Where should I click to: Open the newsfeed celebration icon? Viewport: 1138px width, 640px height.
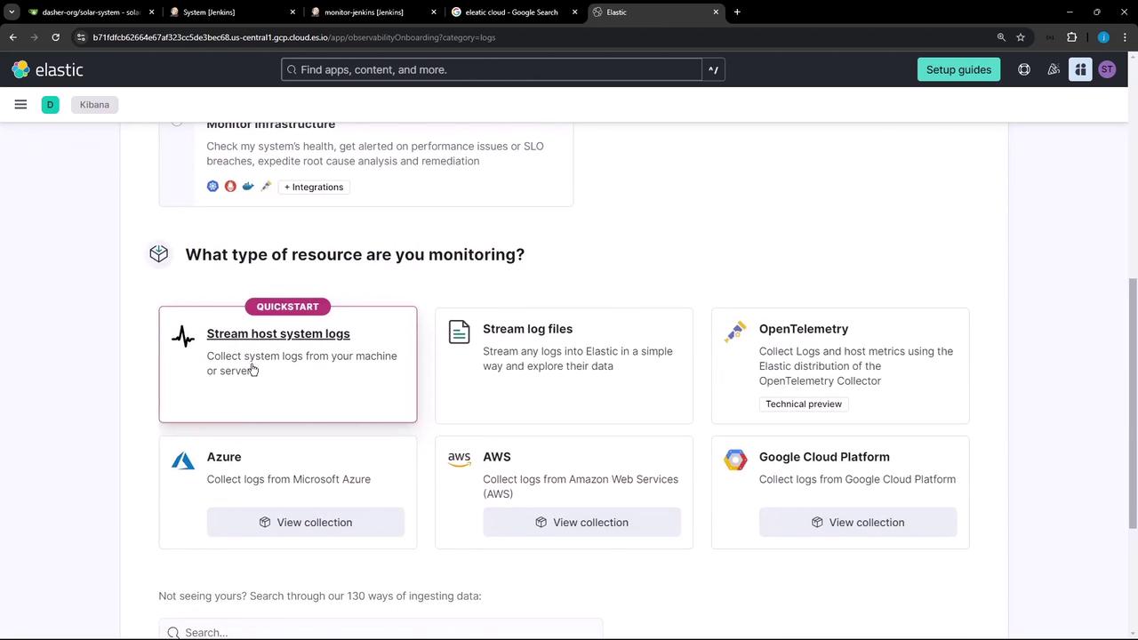coord(1054,69)
